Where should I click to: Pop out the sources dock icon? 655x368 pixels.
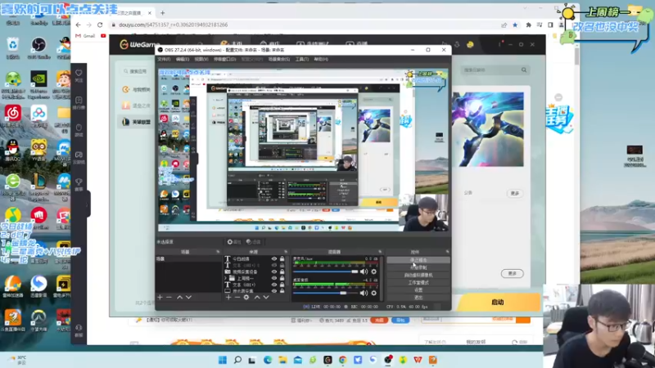click(x=286, y=252)
